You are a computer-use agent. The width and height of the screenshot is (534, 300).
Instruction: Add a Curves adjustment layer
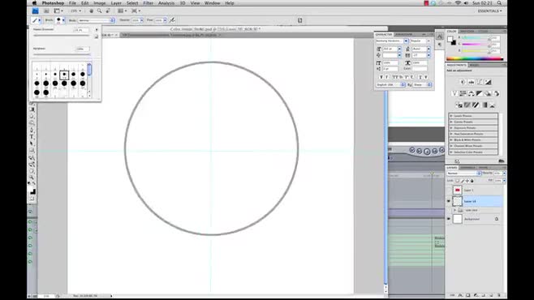(480, 82)
